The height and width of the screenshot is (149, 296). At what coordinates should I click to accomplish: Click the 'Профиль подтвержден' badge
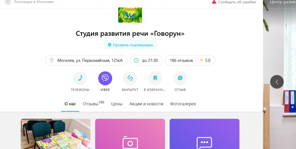(x=130, y=45)
